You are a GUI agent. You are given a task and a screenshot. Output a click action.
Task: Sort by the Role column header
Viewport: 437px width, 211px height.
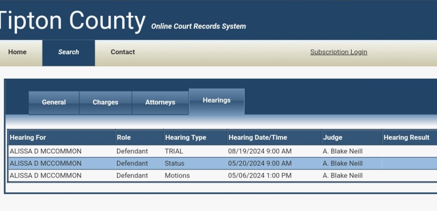click(124, 138)
